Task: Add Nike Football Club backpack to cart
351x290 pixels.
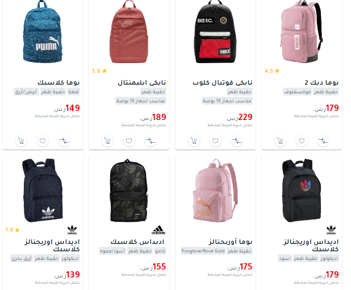Action: click(194, 141)
